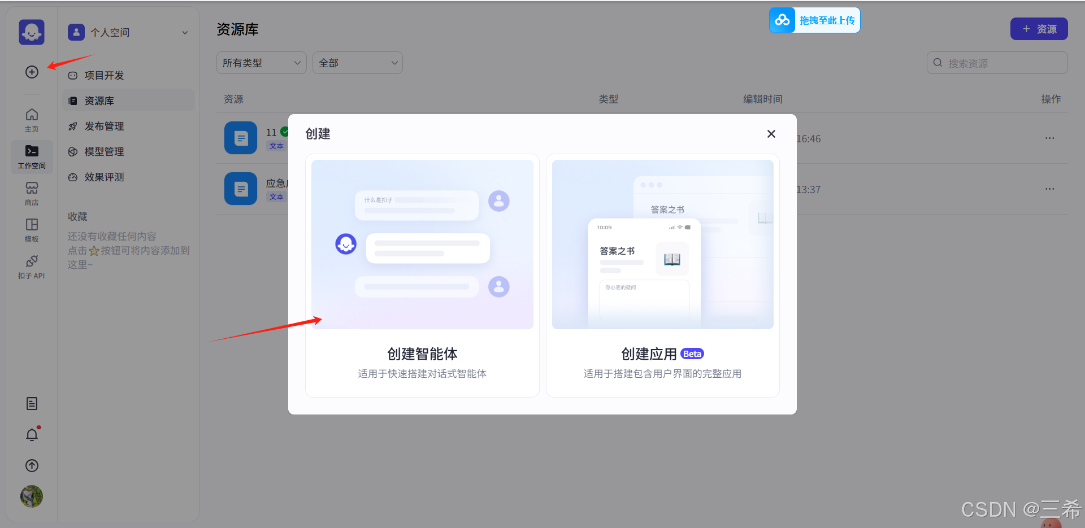Click the plus create icon in sidebar
The image size is (1085, 528).
point(32,72)
